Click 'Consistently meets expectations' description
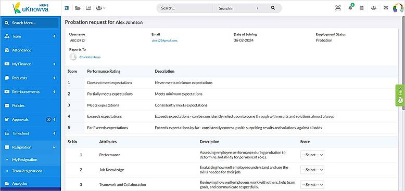Screen dimensions: 405x191 pos(181,105)
